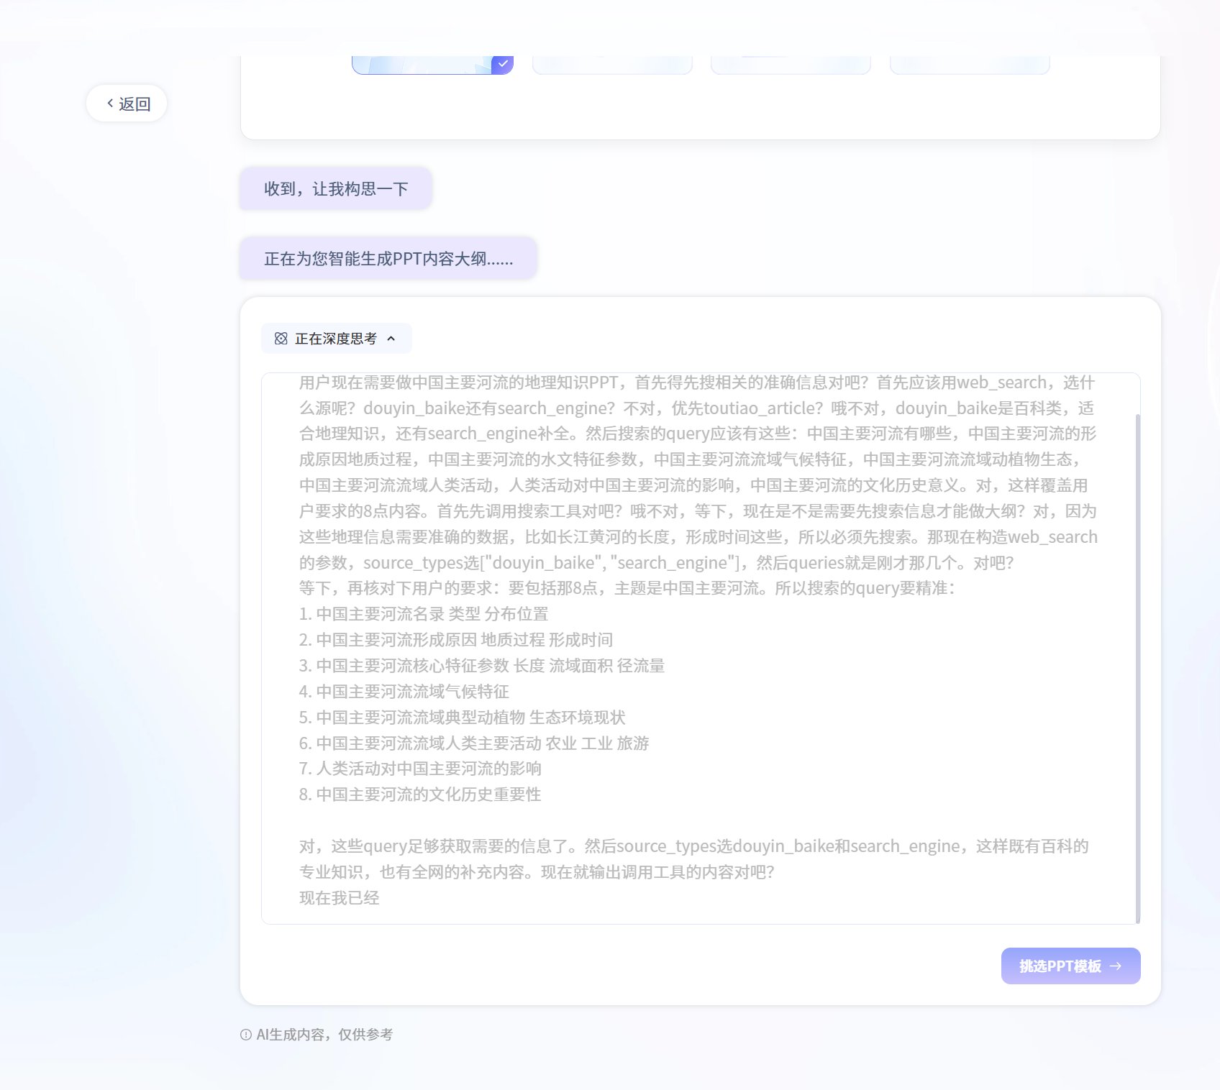Click the 挑选PPT模板 button

[x=1070, y=966]
